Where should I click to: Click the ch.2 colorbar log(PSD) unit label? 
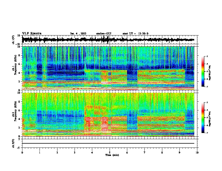(210, 119)
